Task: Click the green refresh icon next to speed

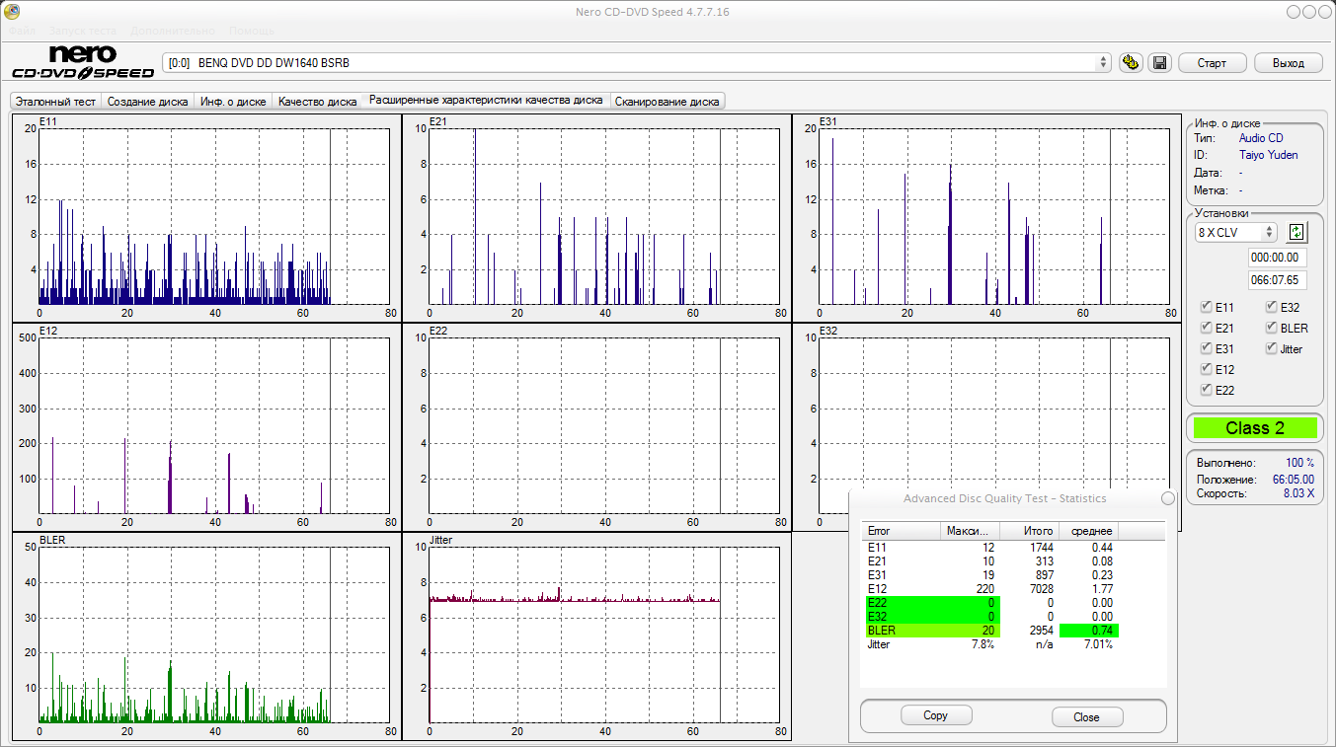Action: coord(1297,232)
